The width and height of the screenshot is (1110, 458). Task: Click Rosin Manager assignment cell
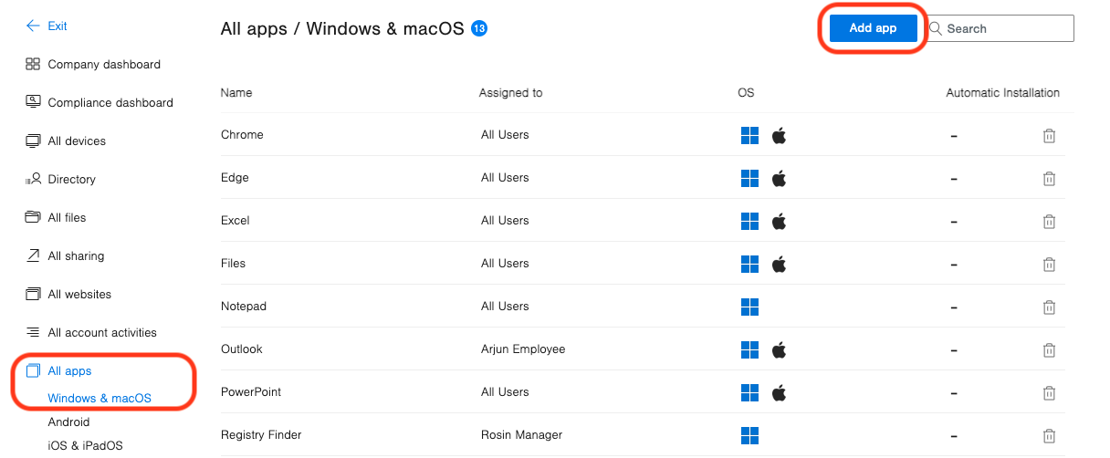pyautogui.click(x=521, y=435)
